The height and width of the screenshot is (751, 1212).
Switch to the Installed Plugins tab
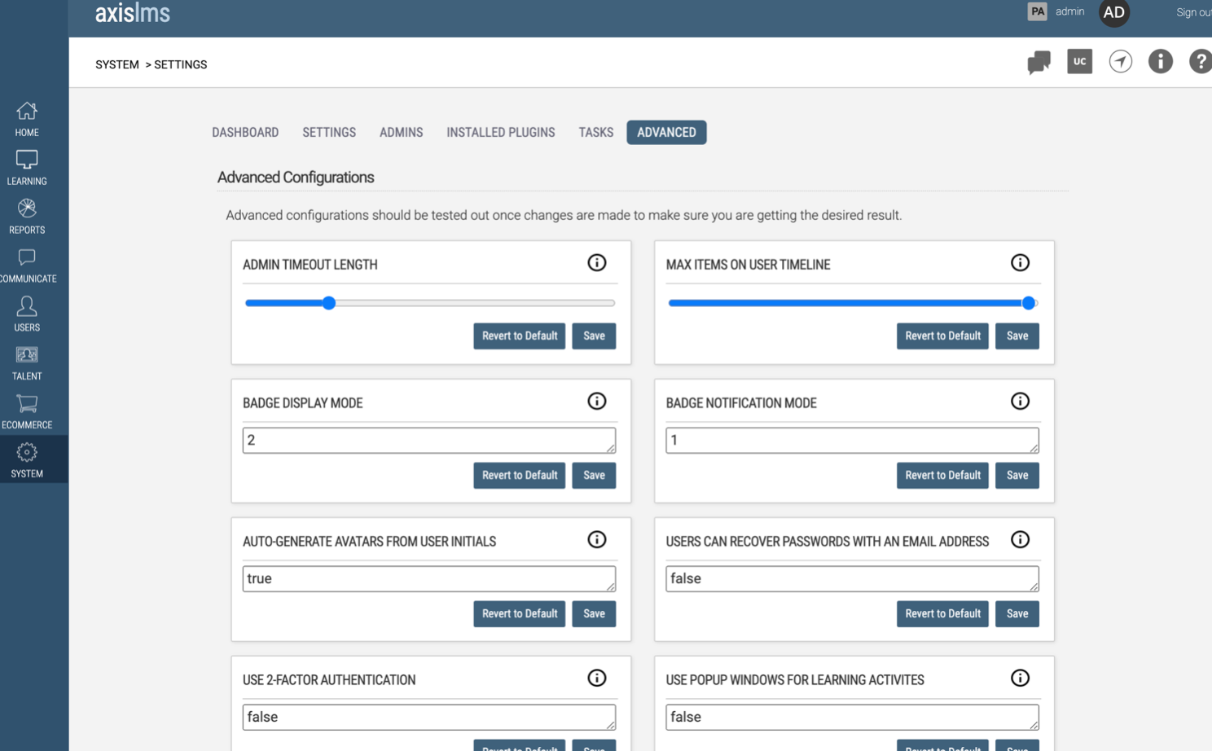pyautogui.click(x=500, y=133)
